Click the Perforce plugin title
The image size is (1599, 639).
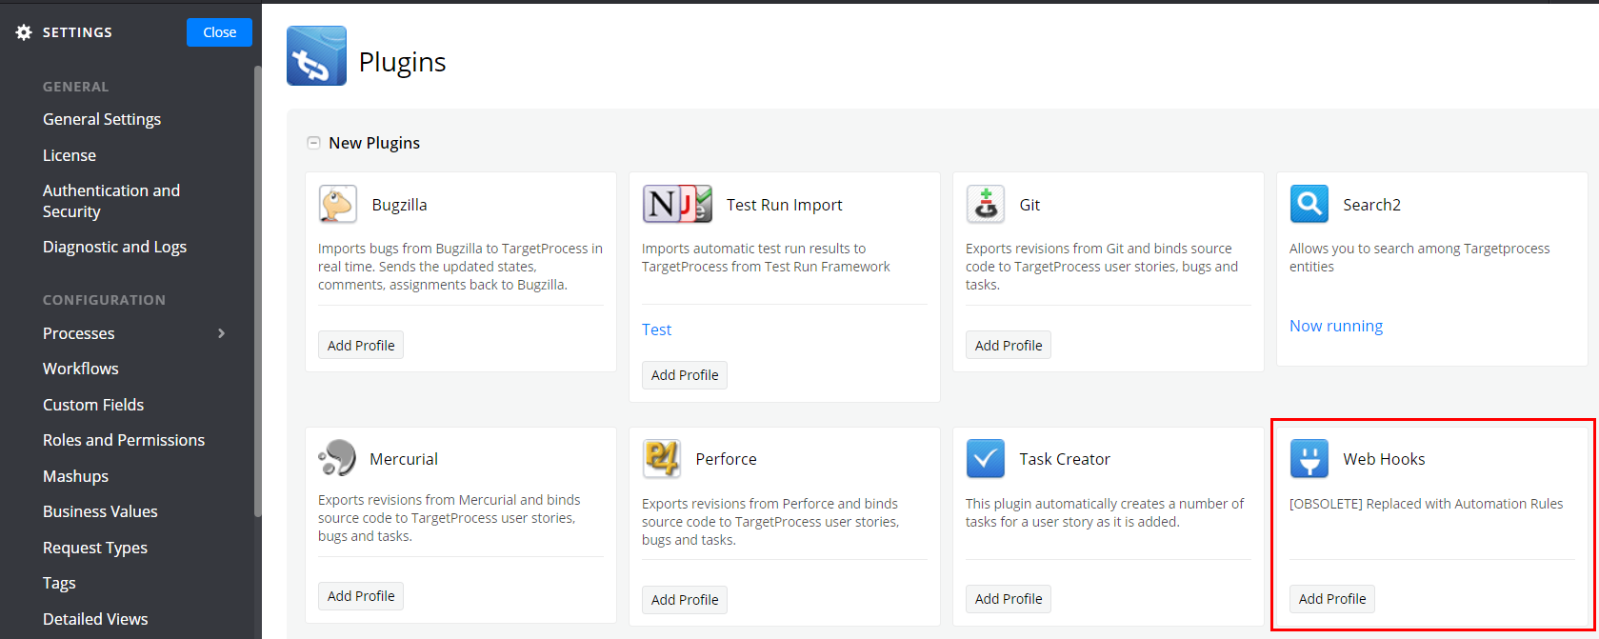click(726, 459)
